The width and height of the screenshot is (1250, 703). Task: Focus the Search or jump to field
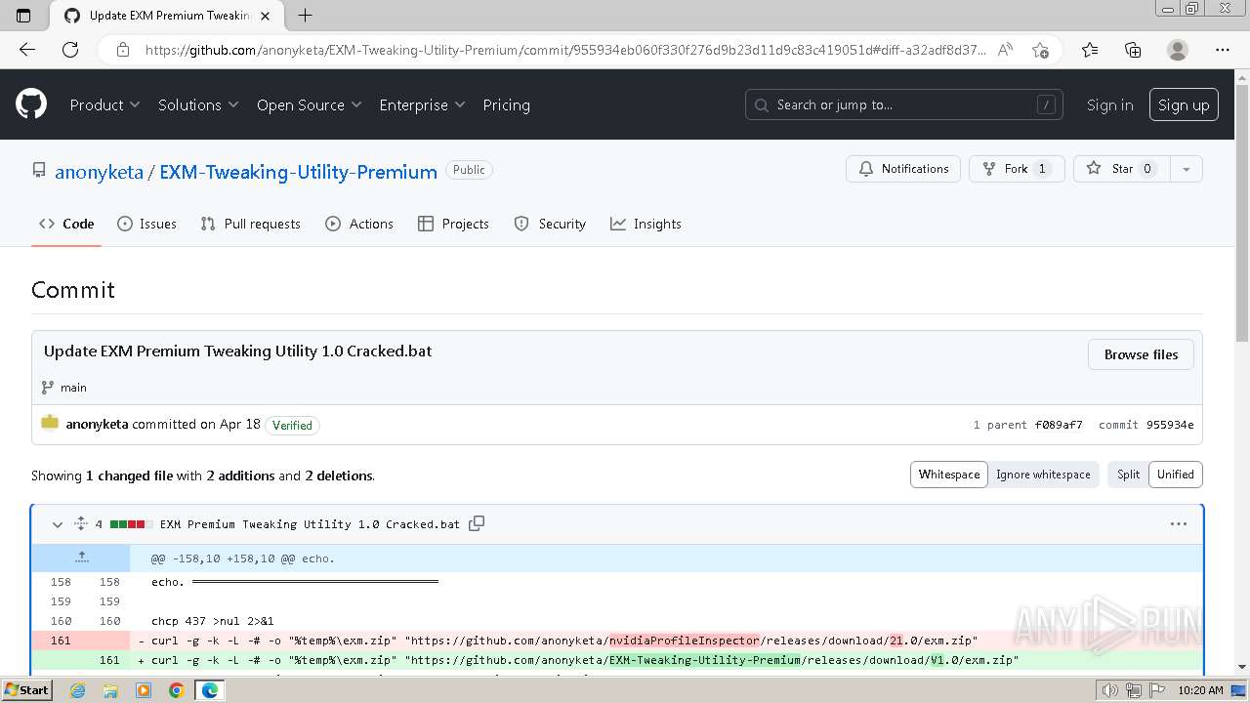click(903, 104)
